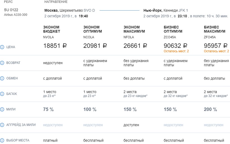Select Бизнес Оптимум fare for 90632 ₽
Viewport: 230px width, 144px height.
click(176, 46)
